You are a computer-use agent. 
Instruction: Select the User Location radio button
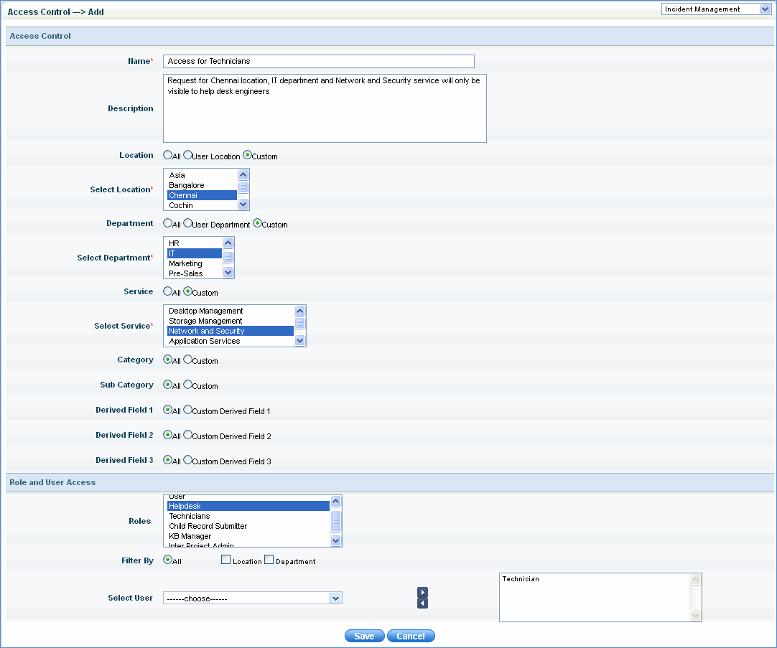tap(188, 155)
